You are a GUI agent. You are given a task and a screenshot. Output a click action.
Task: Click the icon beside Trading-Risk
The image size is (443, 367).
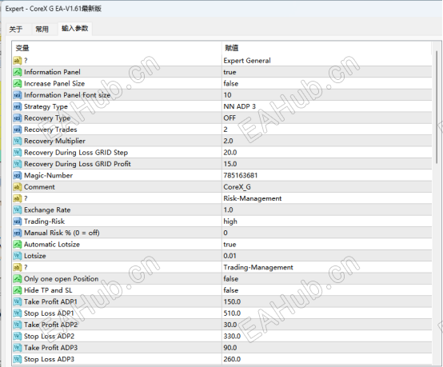pos(18,221)
